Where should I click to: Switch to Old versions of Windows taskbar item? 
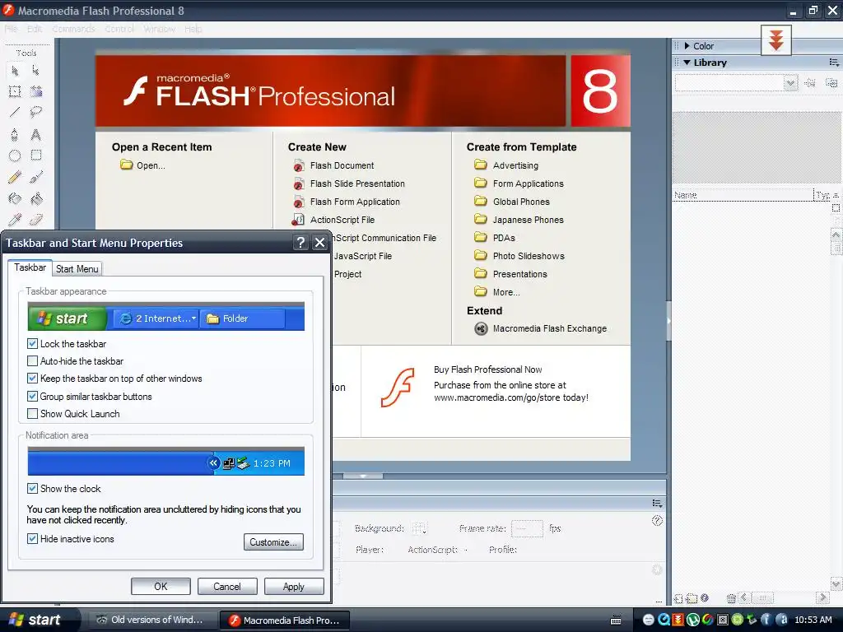151,620
